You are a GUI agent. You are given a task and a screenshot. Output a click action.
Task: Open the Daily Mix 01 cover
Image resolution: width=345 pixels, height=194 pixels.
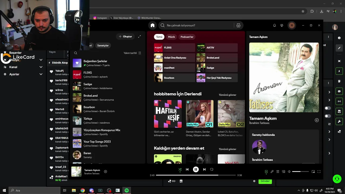(200, 114)
